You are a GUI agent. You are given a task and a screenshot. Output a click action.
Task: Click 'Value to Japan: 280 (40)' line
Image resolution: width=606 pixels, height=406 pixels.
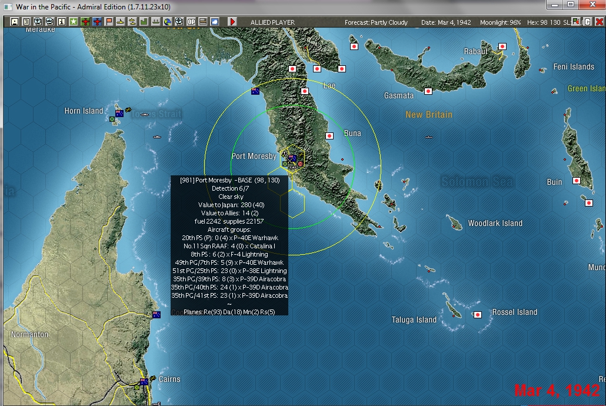pos(231,205)
